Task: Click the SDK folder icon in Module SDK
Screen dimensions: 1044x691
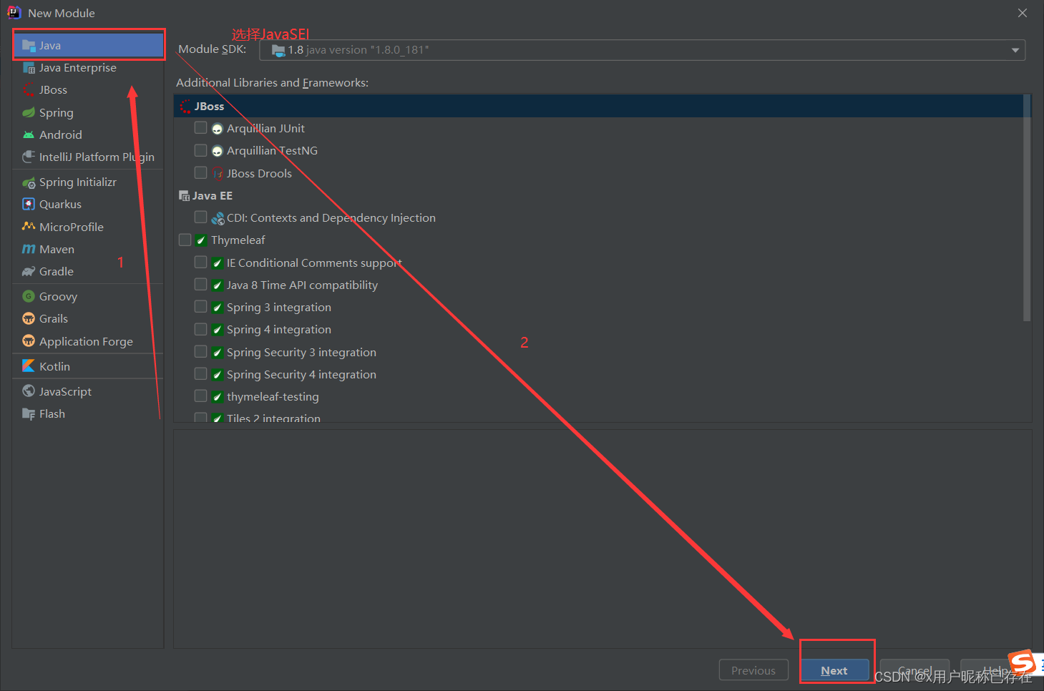Action: click(x=278, y=50)
